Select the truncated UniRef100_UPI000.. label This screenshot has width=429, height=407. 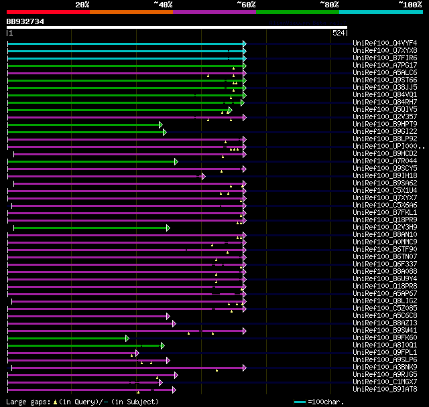pyautogui.click(x=389, y=147)
